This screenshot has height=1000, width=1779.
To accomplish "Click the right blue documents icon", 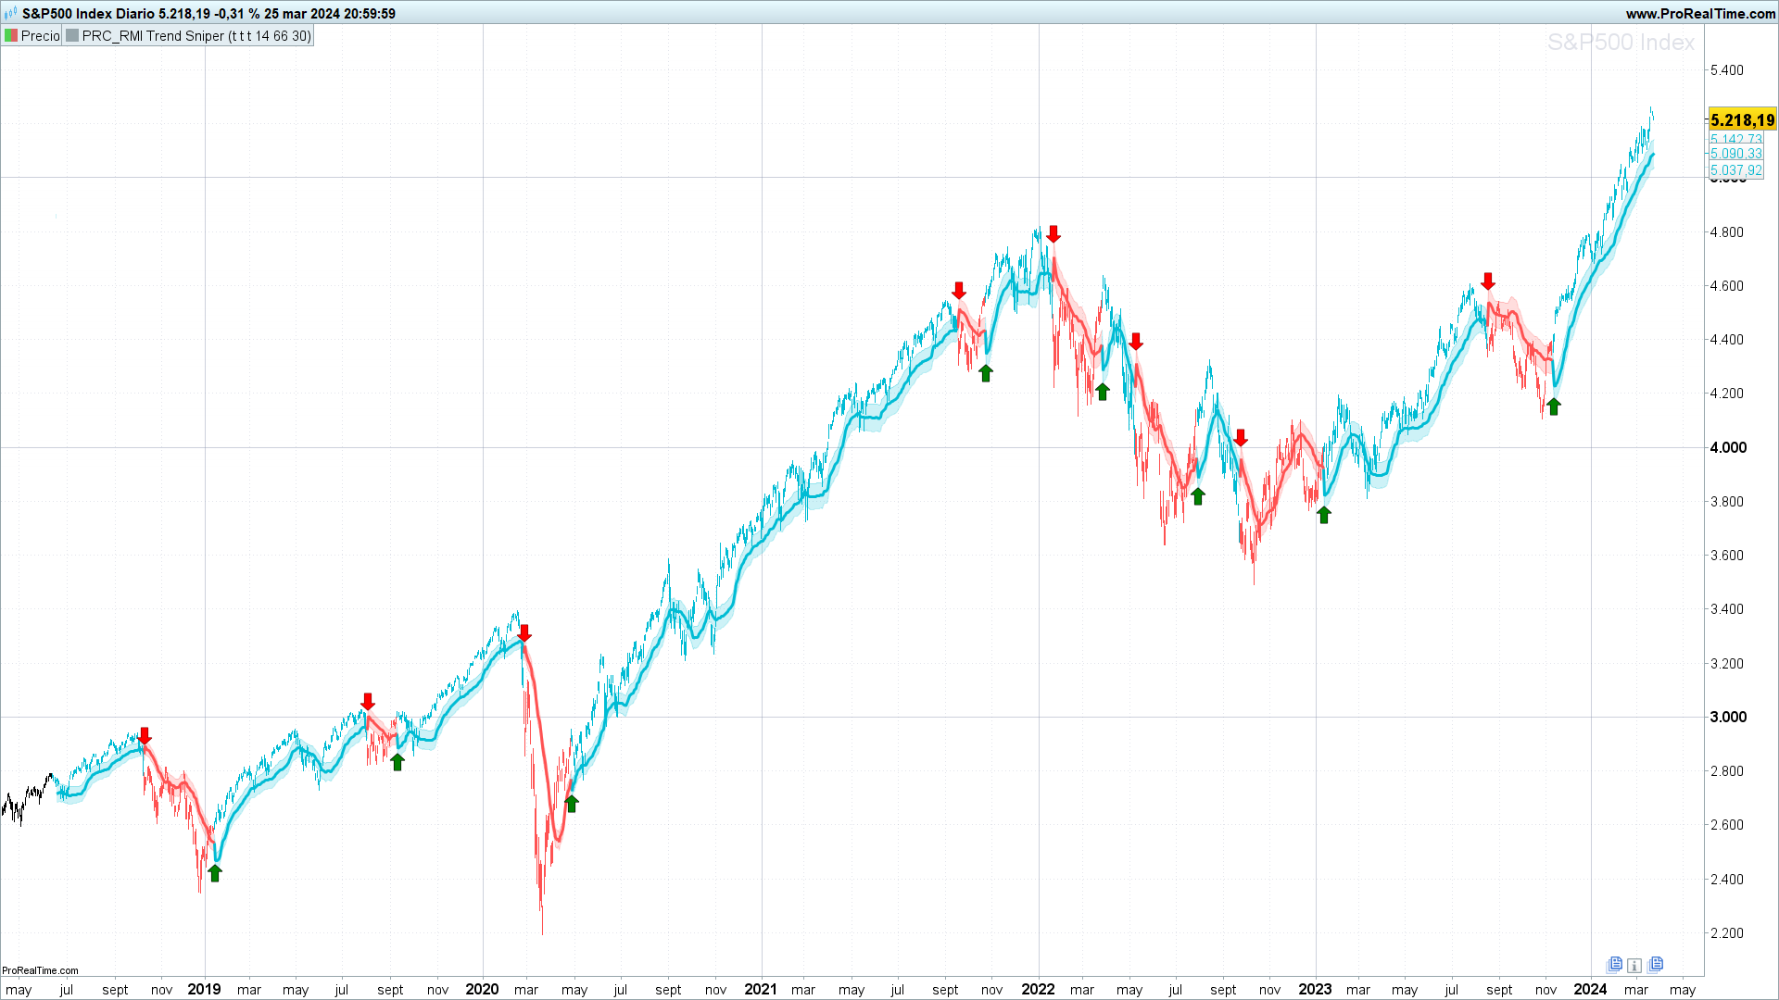I will click(1656, 965).
